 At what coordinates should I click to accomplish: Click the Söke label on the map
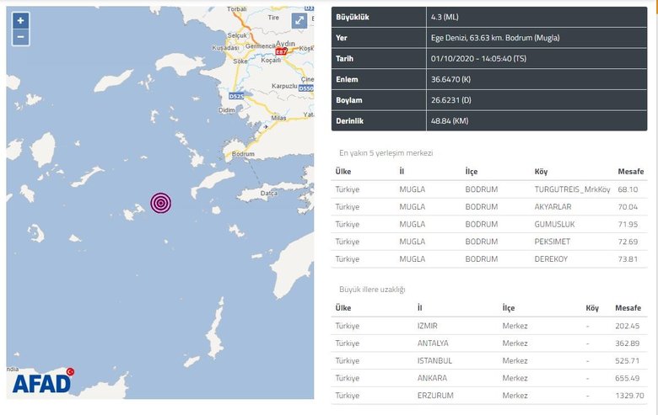click(x=240, y=61)
